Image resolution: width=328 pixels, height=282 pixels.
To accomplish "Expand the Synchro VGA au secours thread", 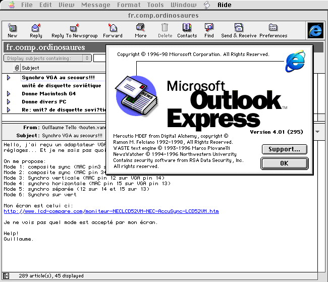I will pos(9,78).
